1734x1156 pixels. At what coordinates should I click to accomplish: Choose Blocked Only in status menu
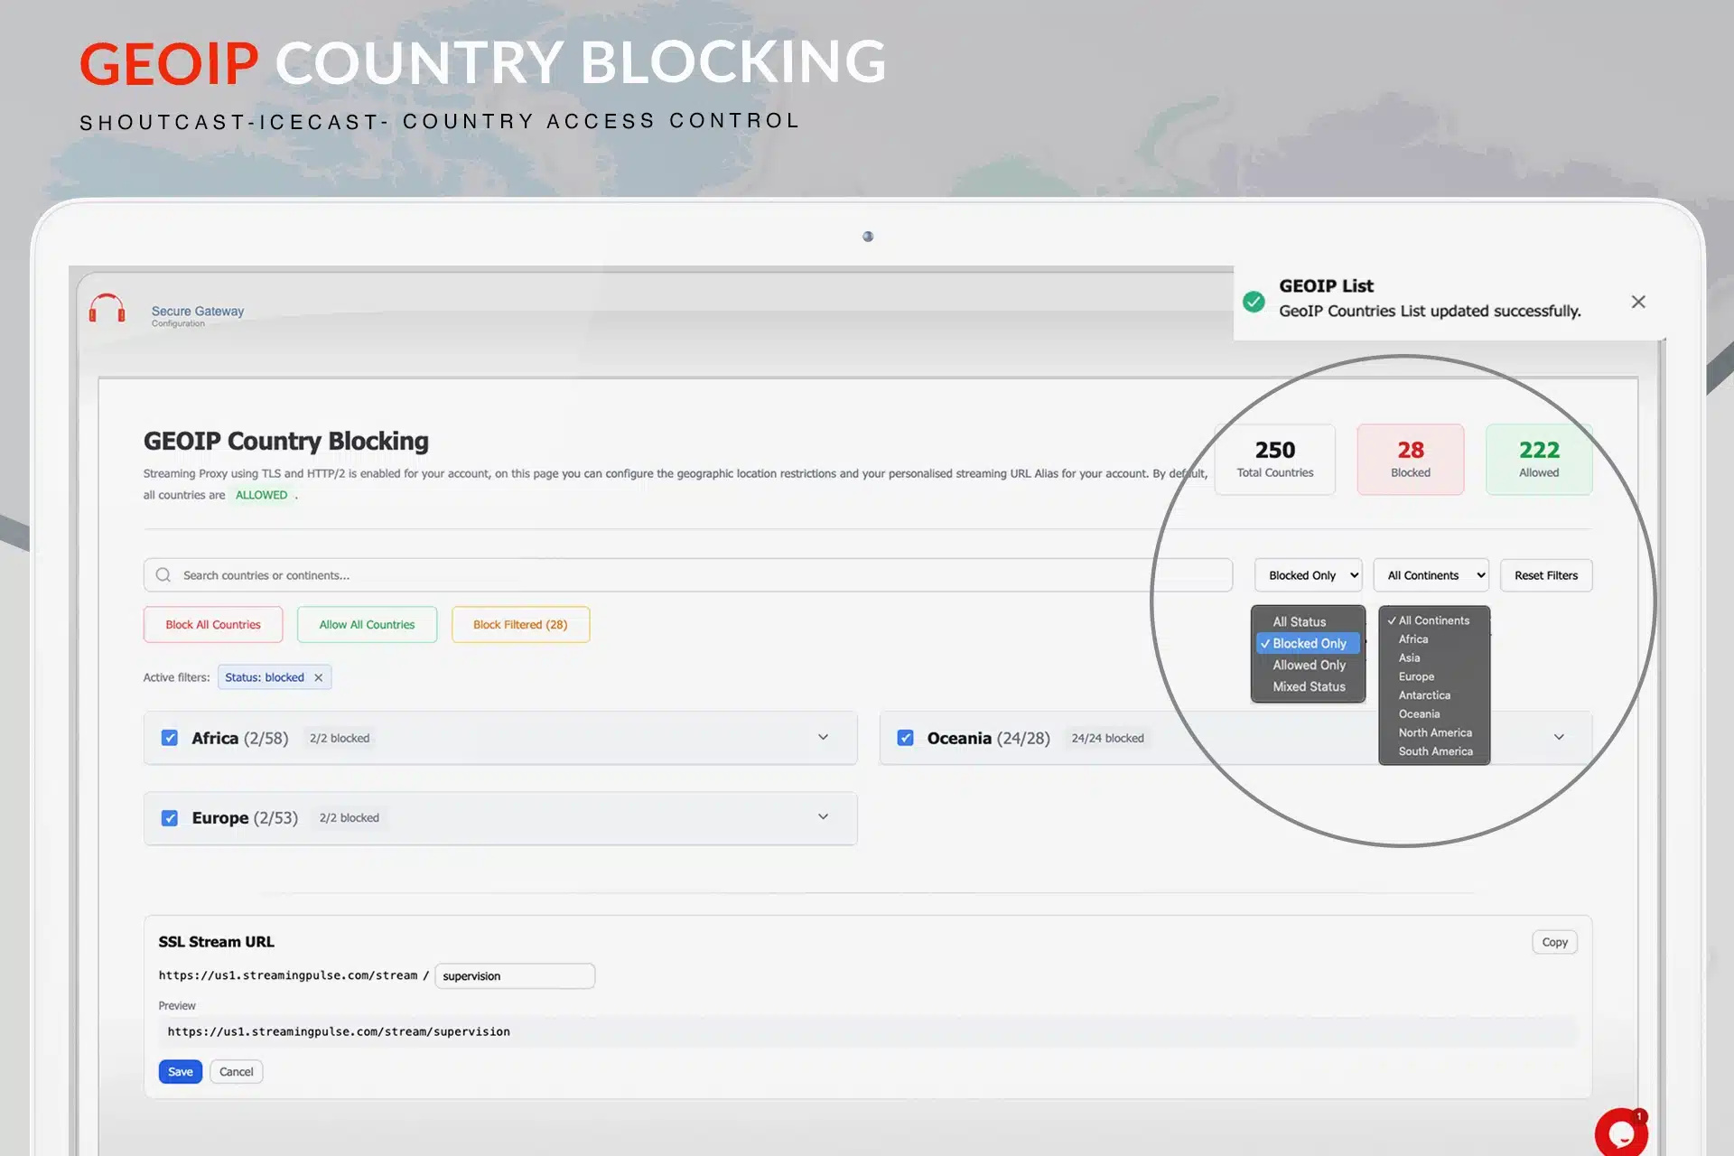[1308, 643]
